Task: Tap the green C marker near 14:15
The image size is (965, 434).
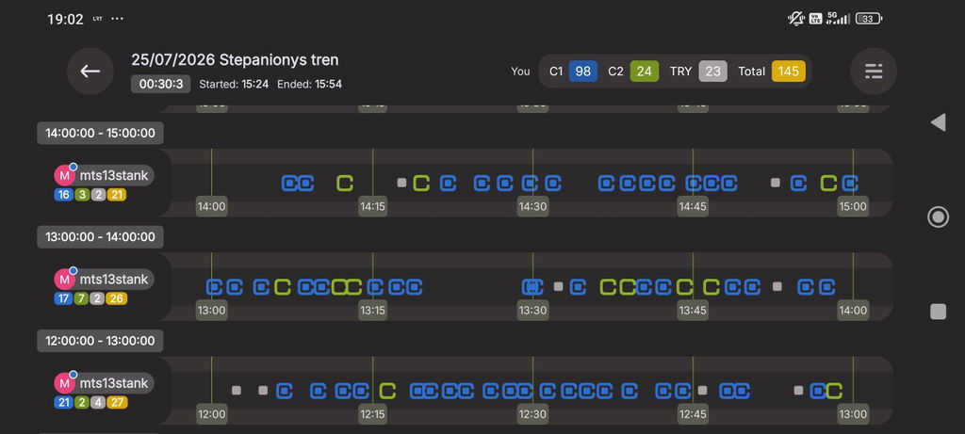Action: 345,184
